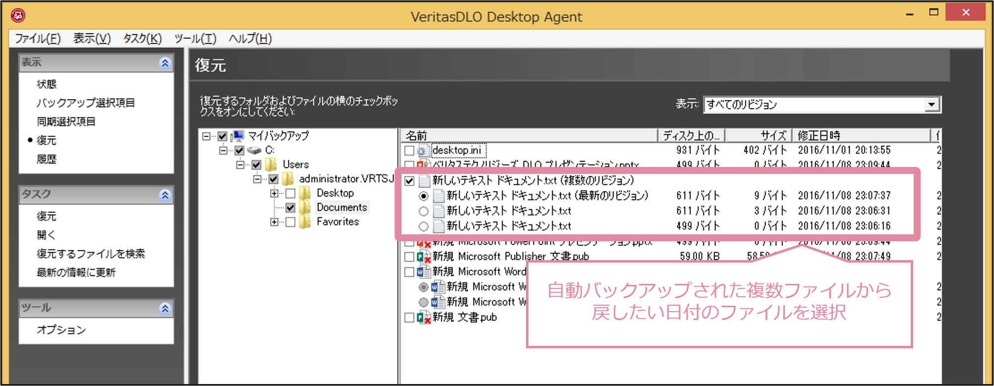Select the 最新のリビジョン radio button
The image size is (994, 386).
[423, 196]
